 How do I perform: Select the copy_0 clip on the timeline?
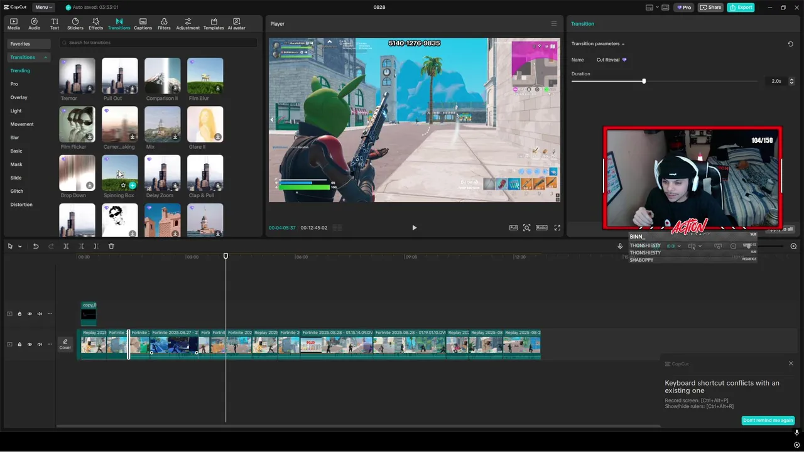[89, 313]
